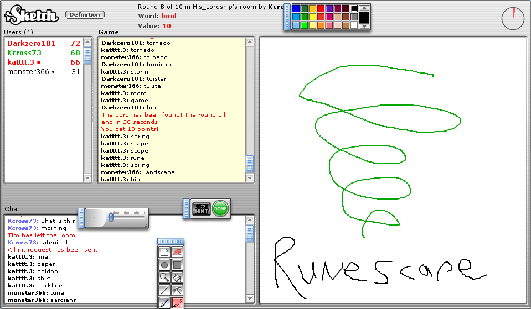The image size is (531, 309).
Task: Adjust the brush size slider thumb
Action: (111, 217)
